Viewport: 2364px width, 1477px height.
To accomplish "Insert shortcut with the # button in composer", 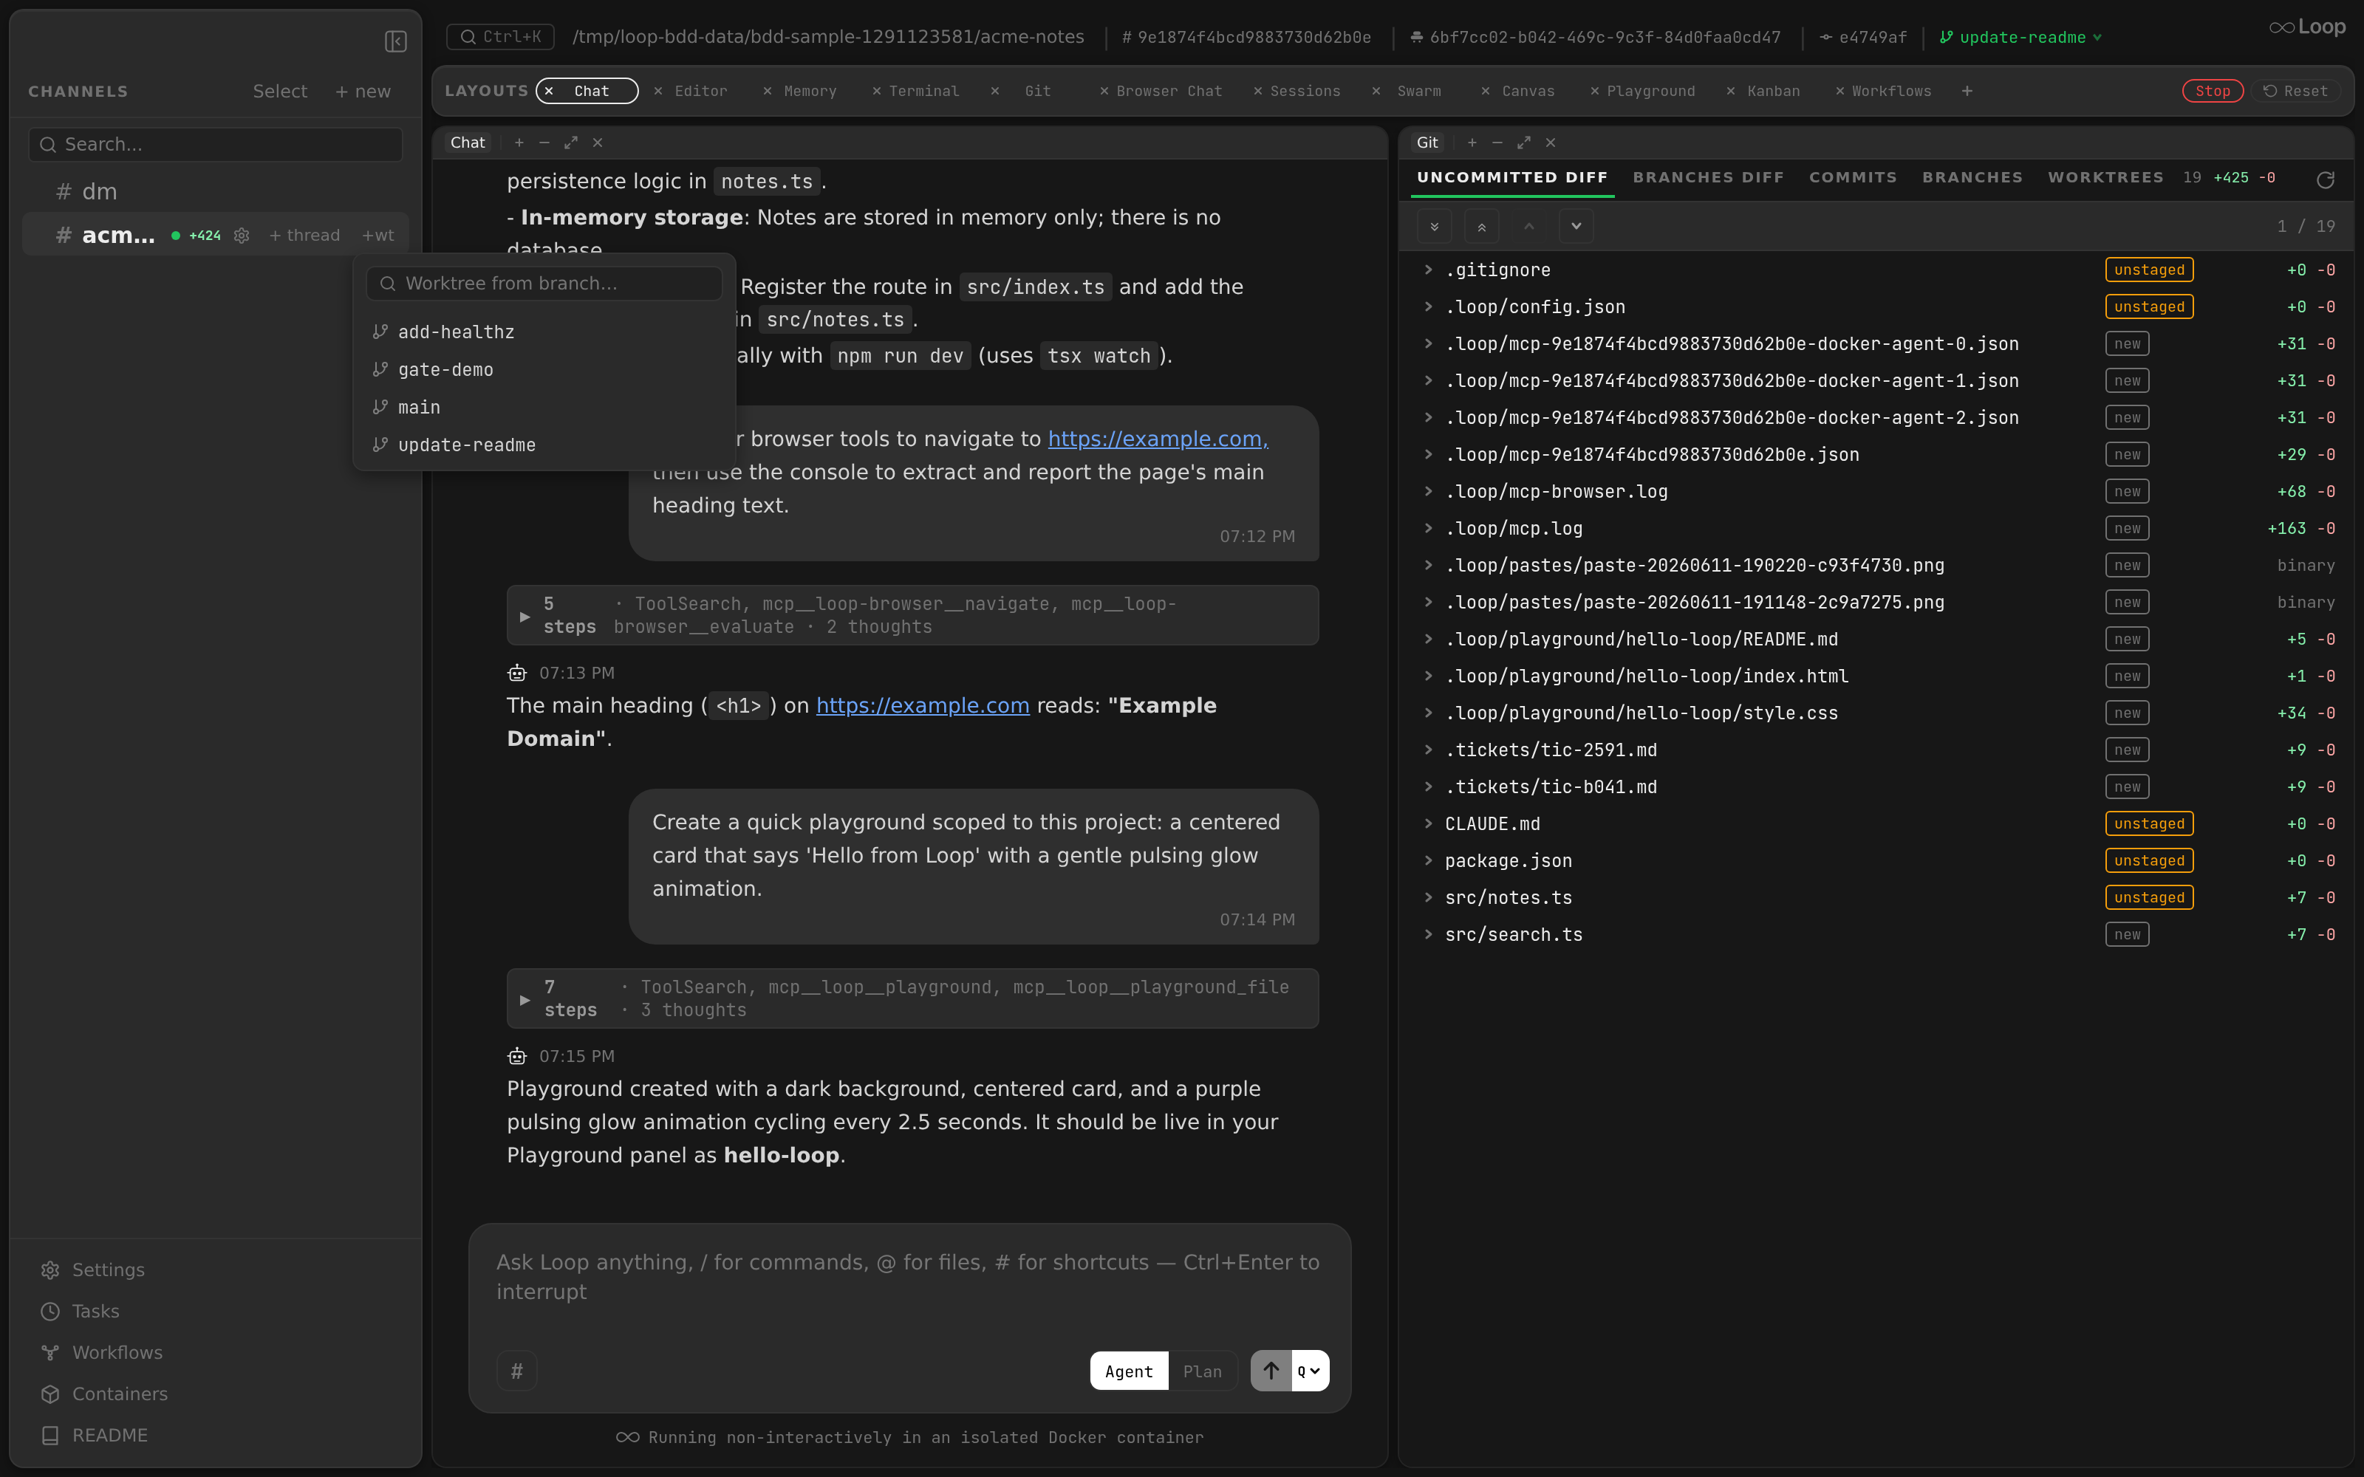I will point(517,1371).
